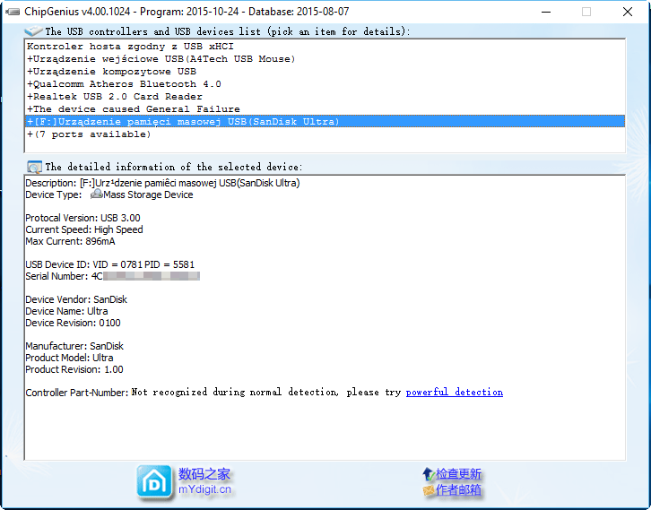Close the ChipGenius window
The image size is (651, 510).
(x=628, y=12)
